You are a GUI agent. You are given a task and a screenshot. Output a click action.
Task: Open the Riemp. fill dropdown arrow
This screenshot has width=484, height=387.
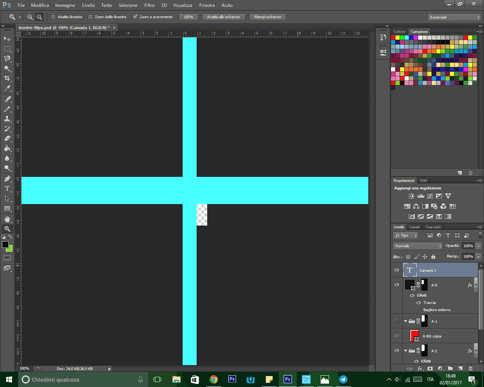(x=479, y=257)
